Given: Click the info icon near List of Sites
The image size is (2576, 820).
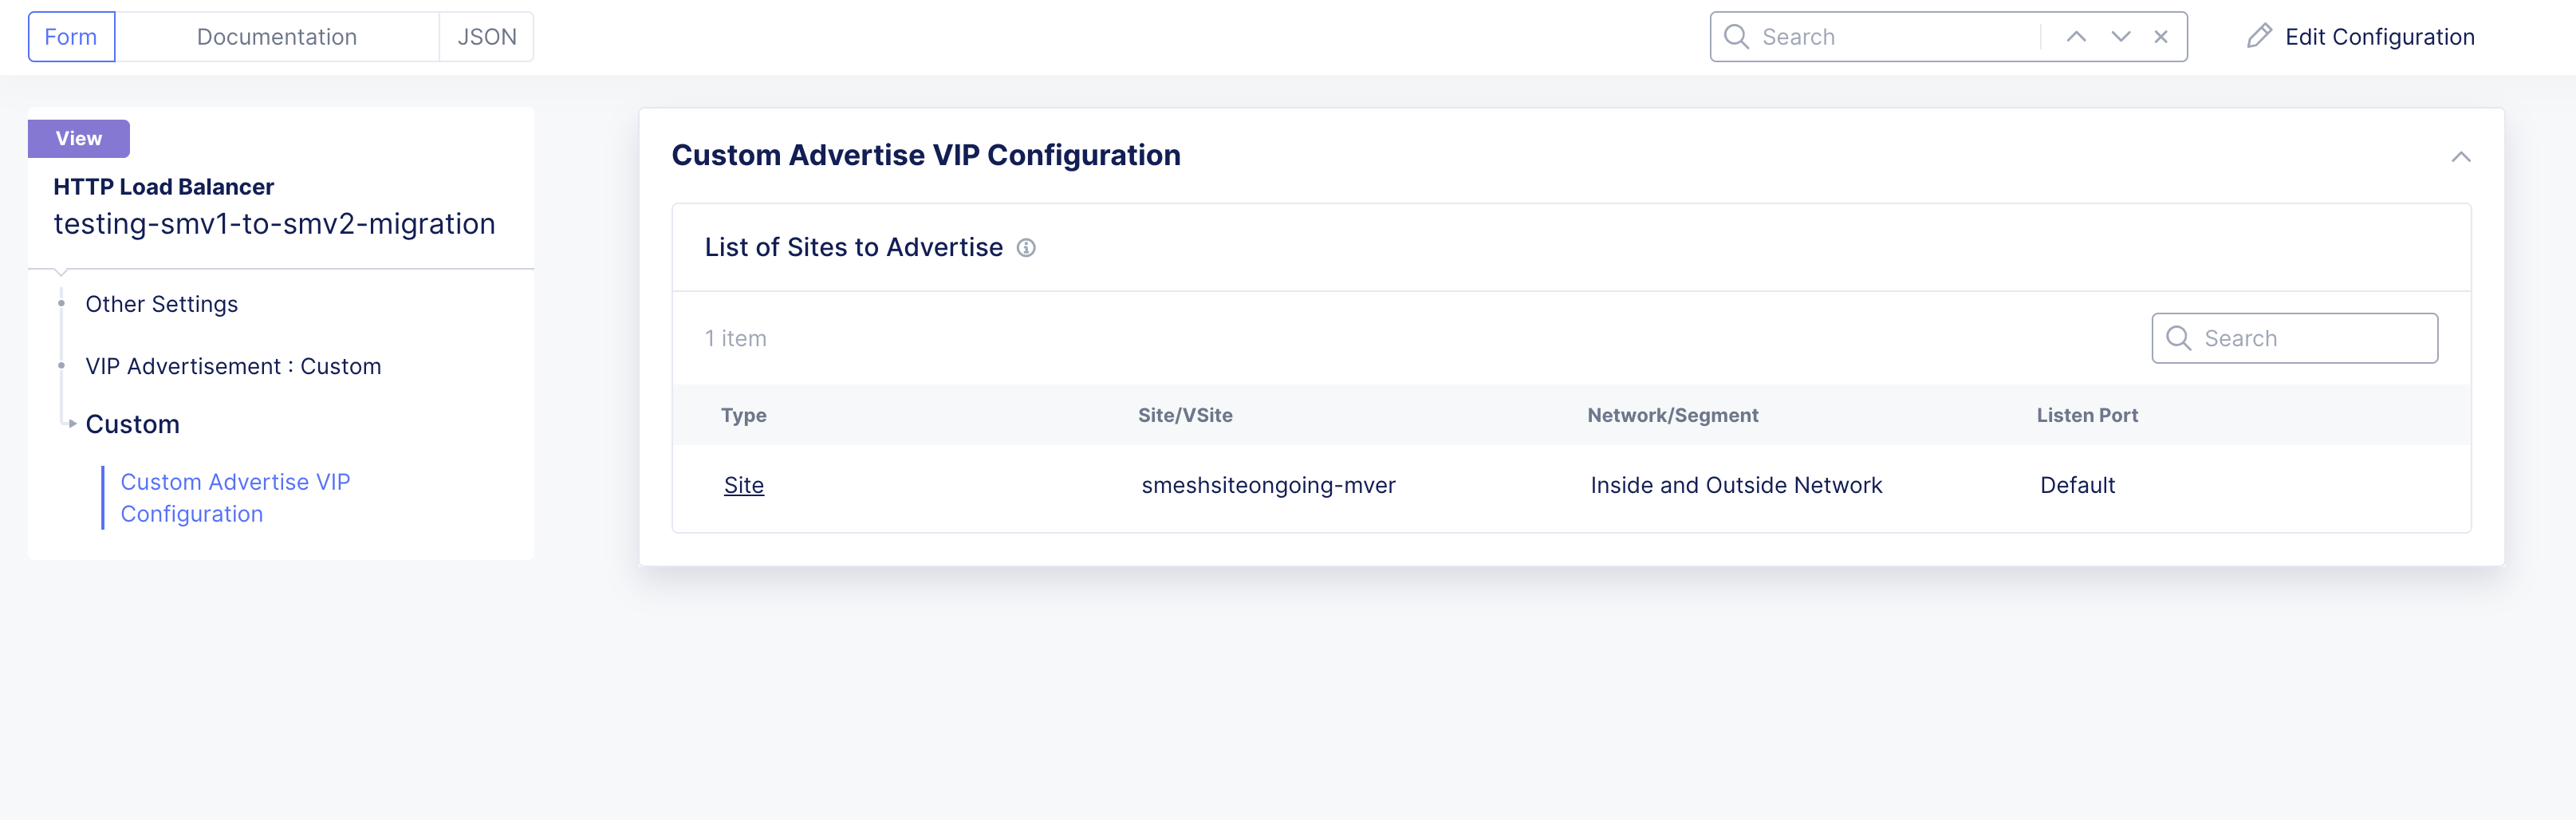Looking at the screenshot, I should [1026, 248].
